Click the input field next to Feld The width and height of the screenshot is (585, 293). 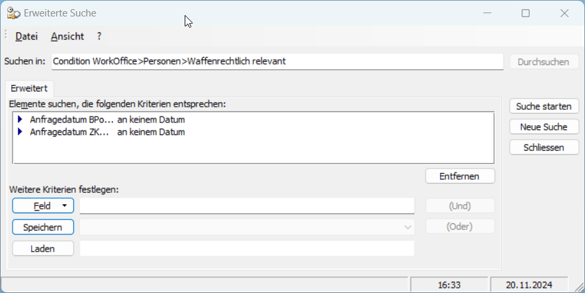click(247, 206)
